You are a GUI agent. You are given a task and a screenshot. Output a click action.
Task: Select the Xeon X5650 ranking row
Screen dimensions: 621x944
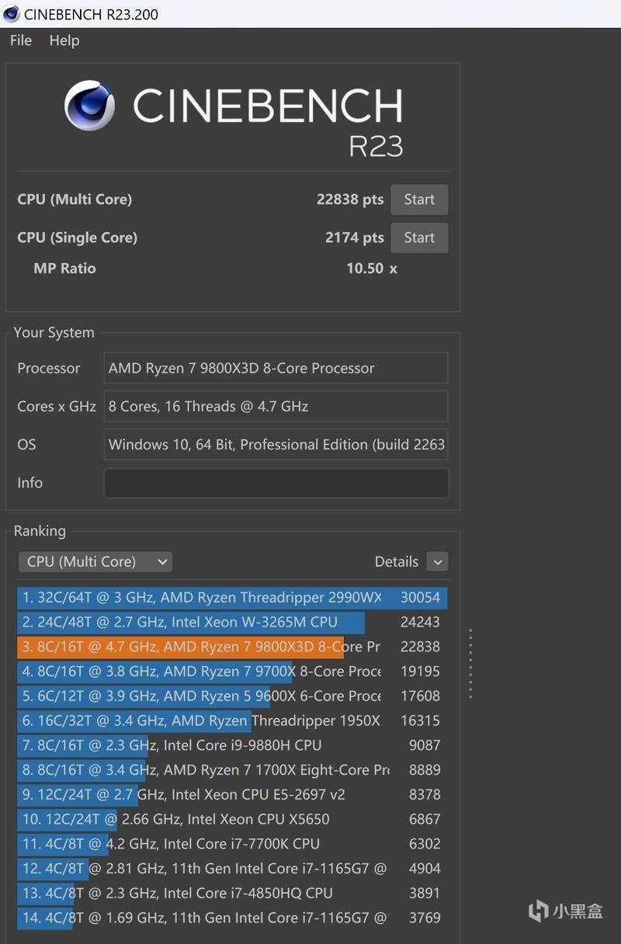tap(231, 819)
